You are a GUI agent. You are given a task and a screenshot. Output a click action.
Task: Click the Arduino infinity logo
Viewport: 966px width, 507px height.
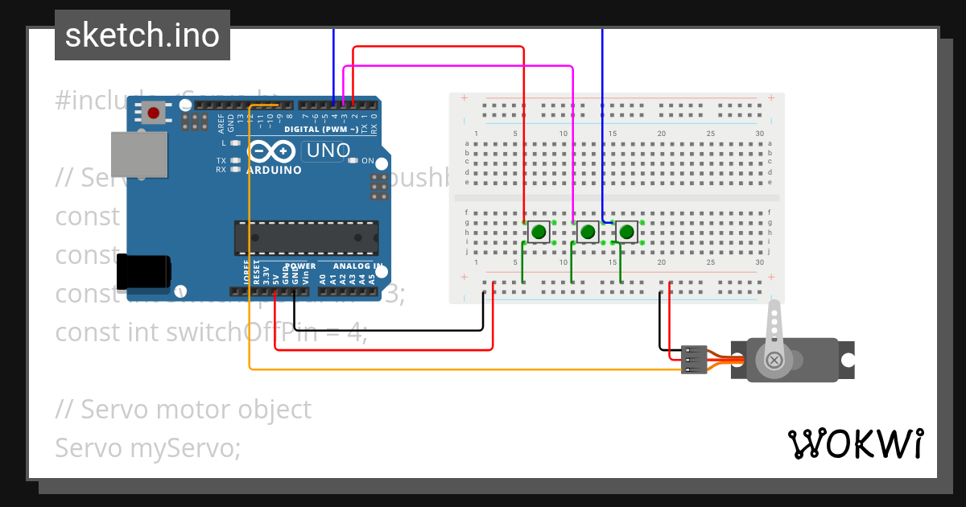[273, 151]
